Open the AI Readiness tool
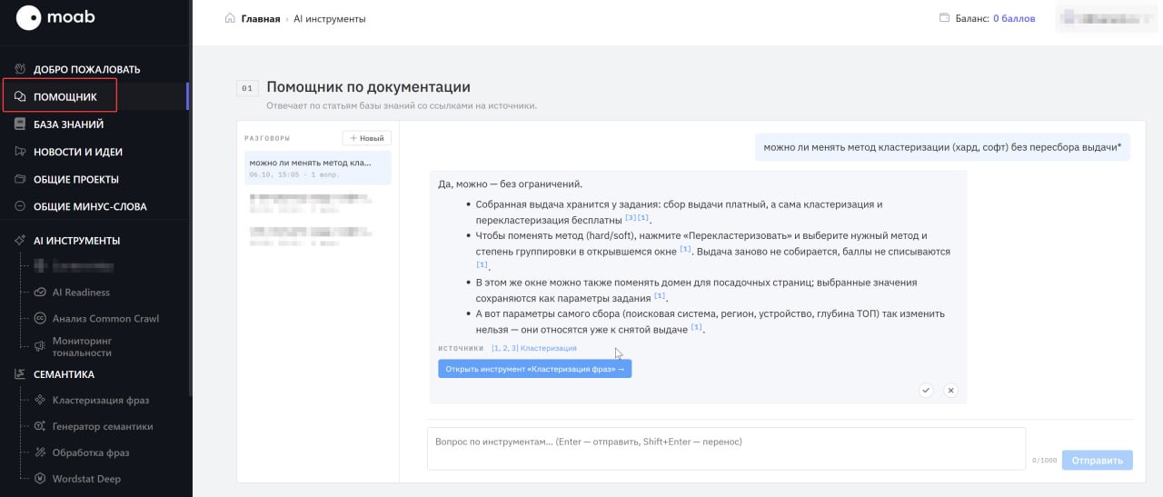The height and width of the screenshot is (497, 1163). 81,293
